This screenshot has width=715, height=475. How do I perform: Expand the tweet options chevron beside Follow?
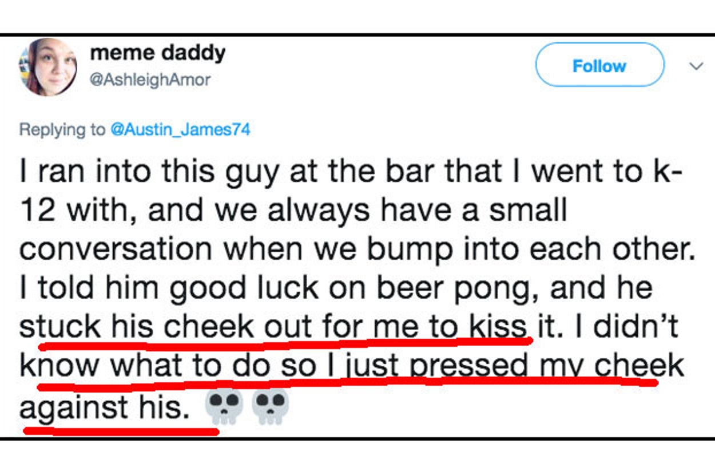coord(696,66)
